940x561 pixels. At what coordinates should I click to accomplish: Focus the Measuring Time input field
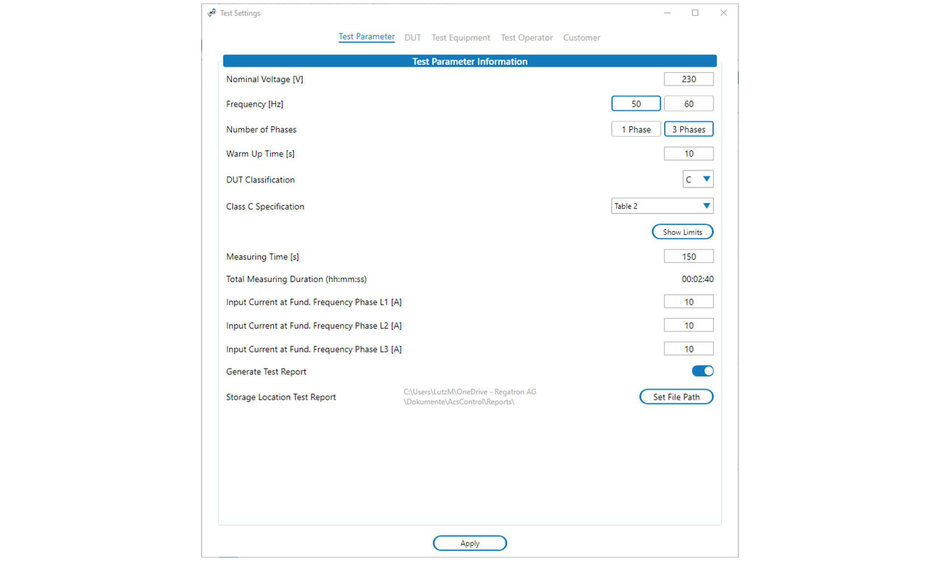click(688, 256)
